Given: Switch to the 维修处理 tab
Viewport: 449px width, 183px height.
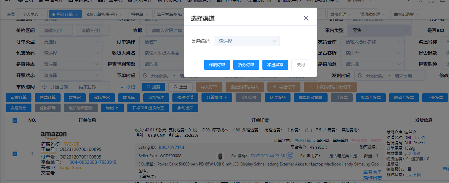Looking at the screenshot, I should (x=338, y=15).
